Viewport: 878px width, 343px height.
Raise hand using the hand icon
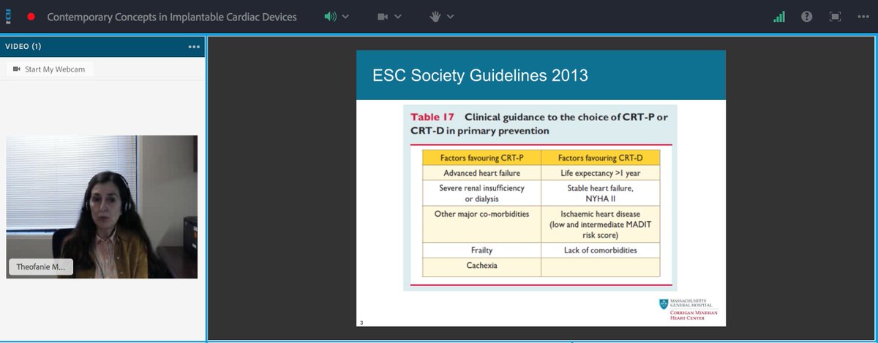(x=435, y=16)
